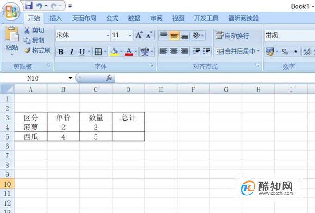Apply percent style

pos(285,52)
